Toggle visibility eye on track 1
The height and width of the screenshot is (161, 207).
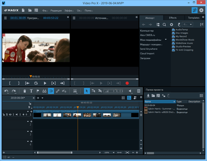pos(10,114)
